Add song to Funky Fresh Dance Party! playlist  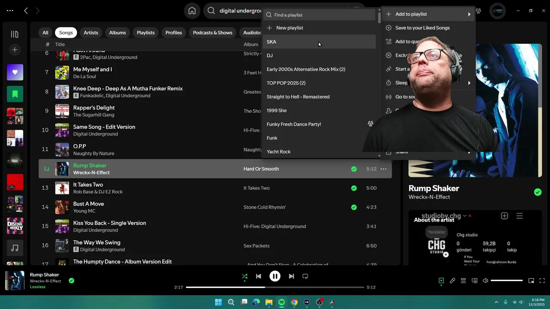319,124
